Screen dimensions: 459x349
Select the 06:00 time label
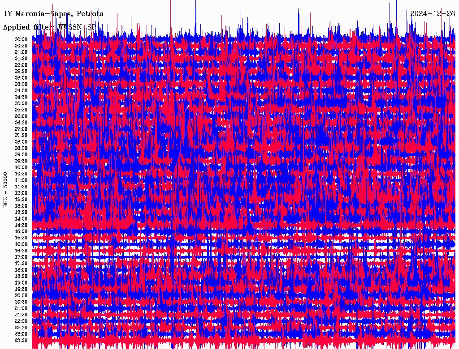(21, 116)
